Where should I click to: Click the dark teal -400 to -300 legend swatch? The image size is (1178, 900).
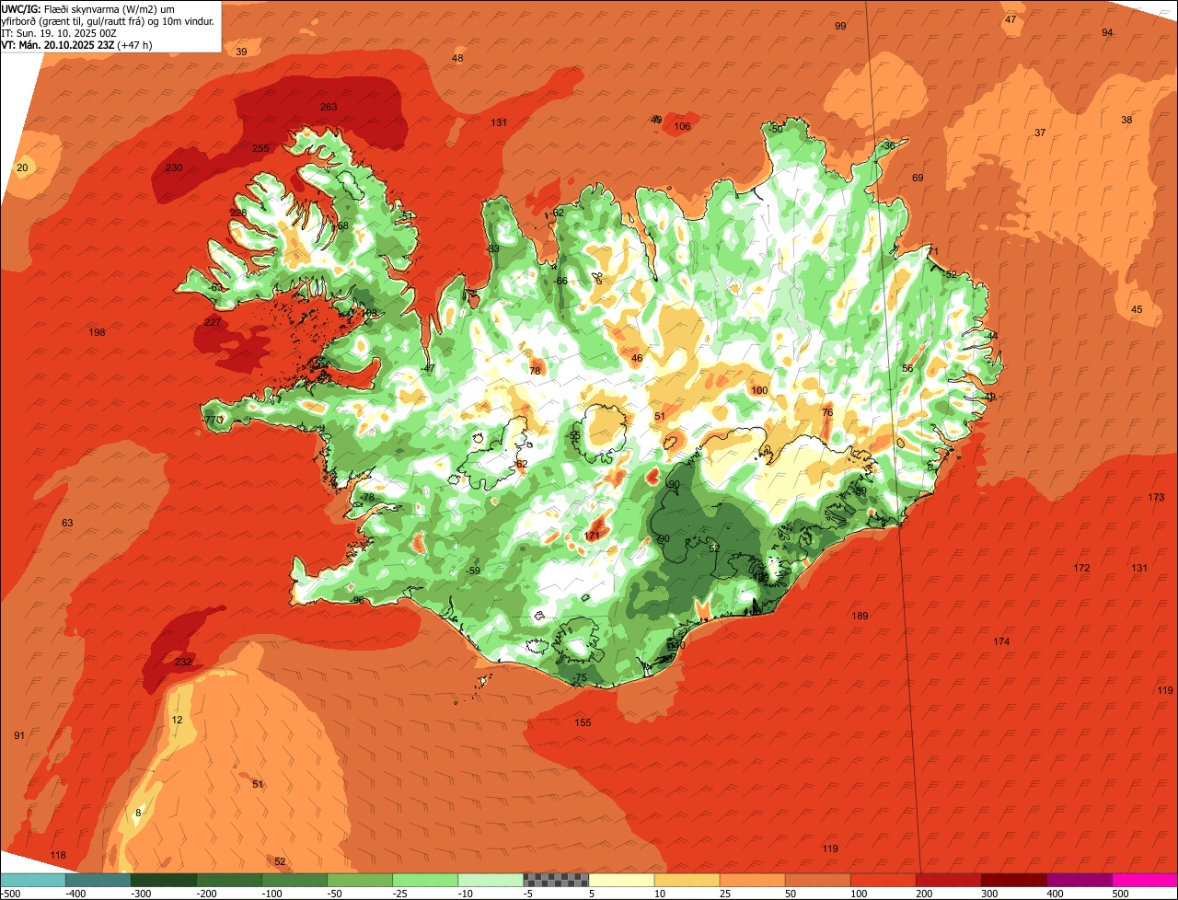98,879
